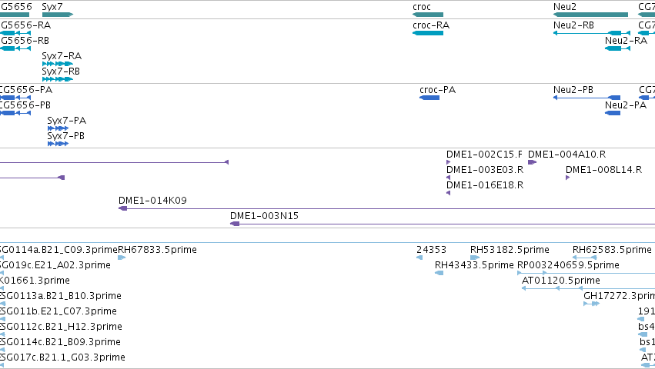655x369 pixels.
Task: Click the Syx7-PA protein arrows
Action: click(x=58, y=128)
